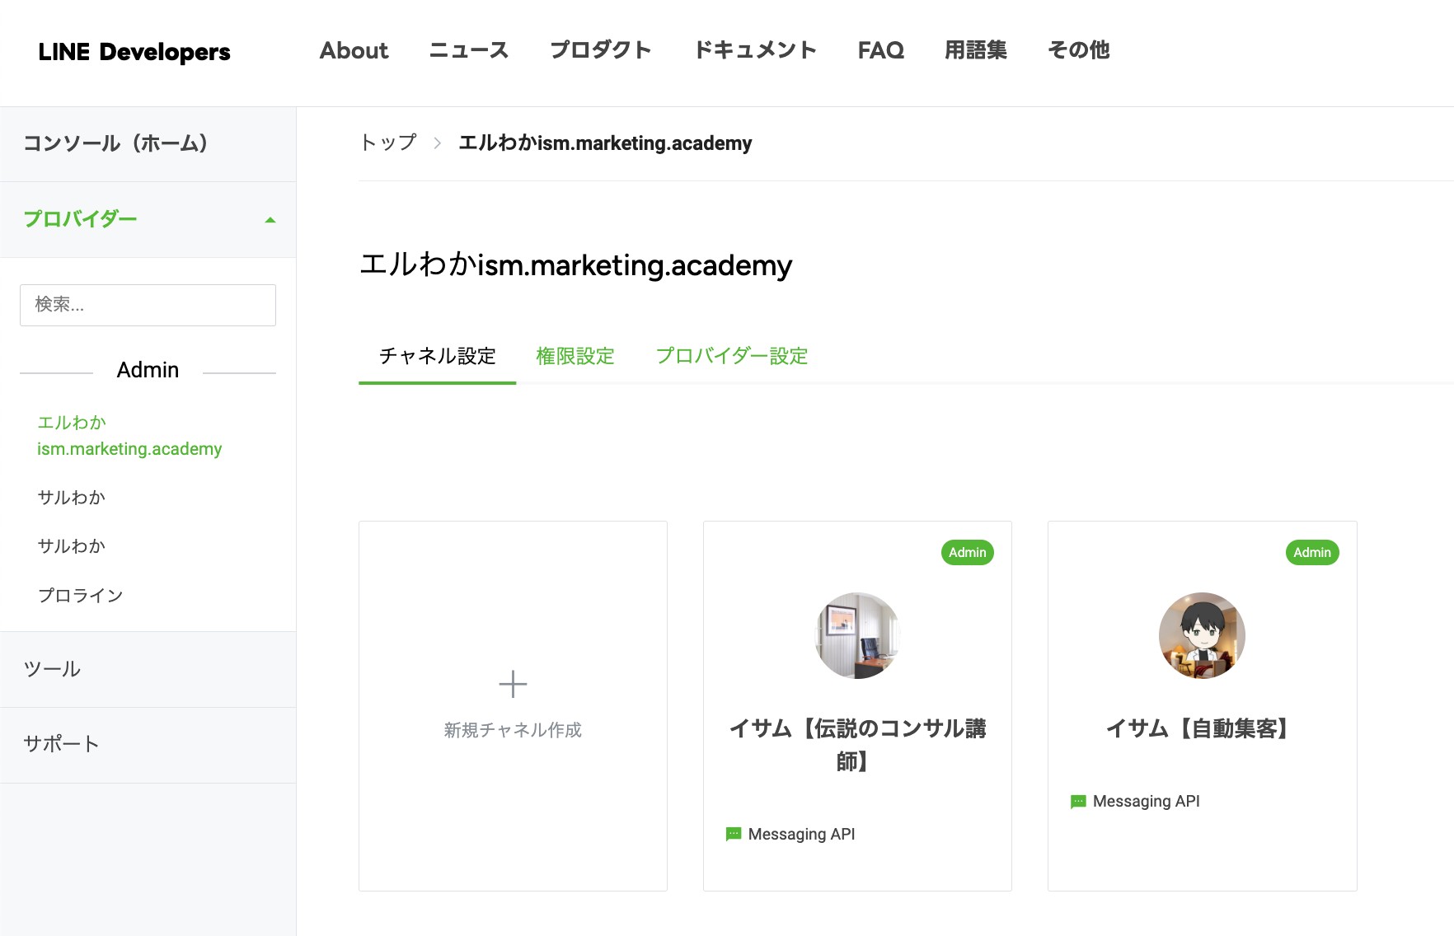Click Messaging API text on 自動集客 card
Viewport: 1454px width, 936px height.
click(x=1147, y=801)
